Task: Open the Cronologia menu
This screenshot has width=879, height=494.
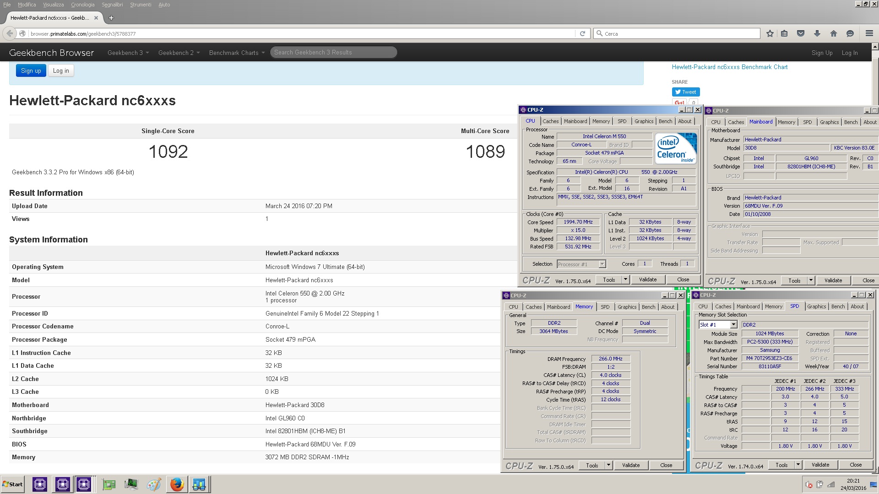Action: pyautogui.click(x=82, y=5)
